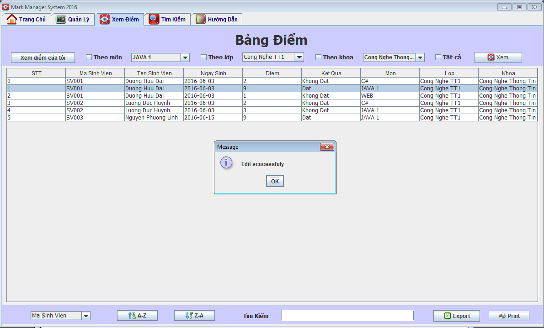Click the Z-A descending sort icon
The height and width of the screenshot is (328, 544).
[188, 315]
